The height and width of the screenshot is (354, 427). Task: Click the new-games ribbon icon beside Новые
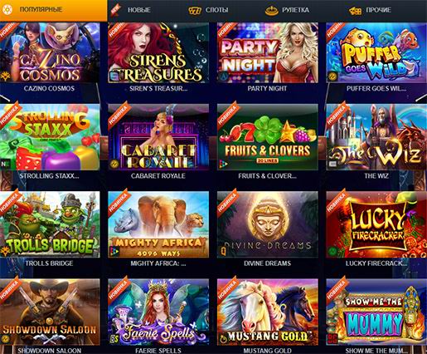tap(115, 11)
